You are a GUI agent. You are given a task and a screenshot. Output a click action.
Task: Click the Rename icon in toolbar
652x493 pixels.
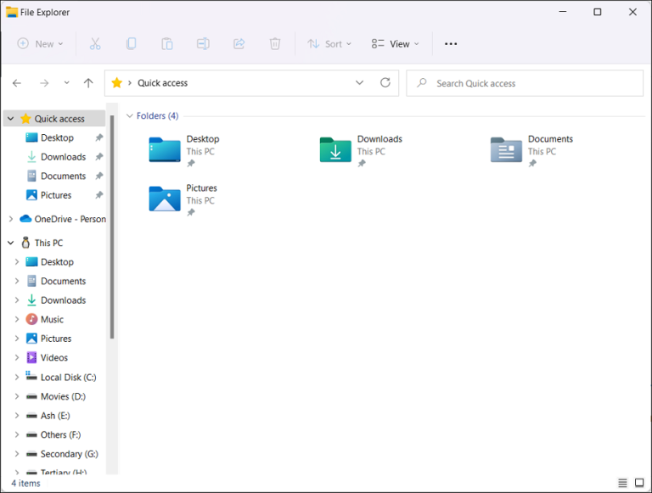[x=203, y=43]
